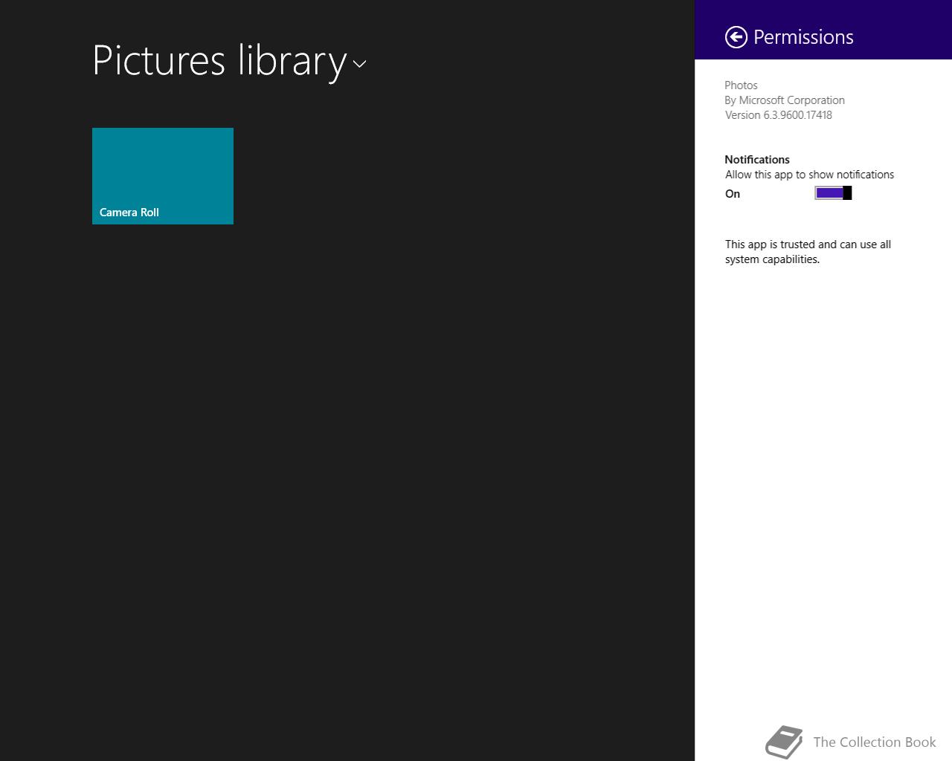Click the Camera Roll label text
The image size is (952, 761).
129,213
